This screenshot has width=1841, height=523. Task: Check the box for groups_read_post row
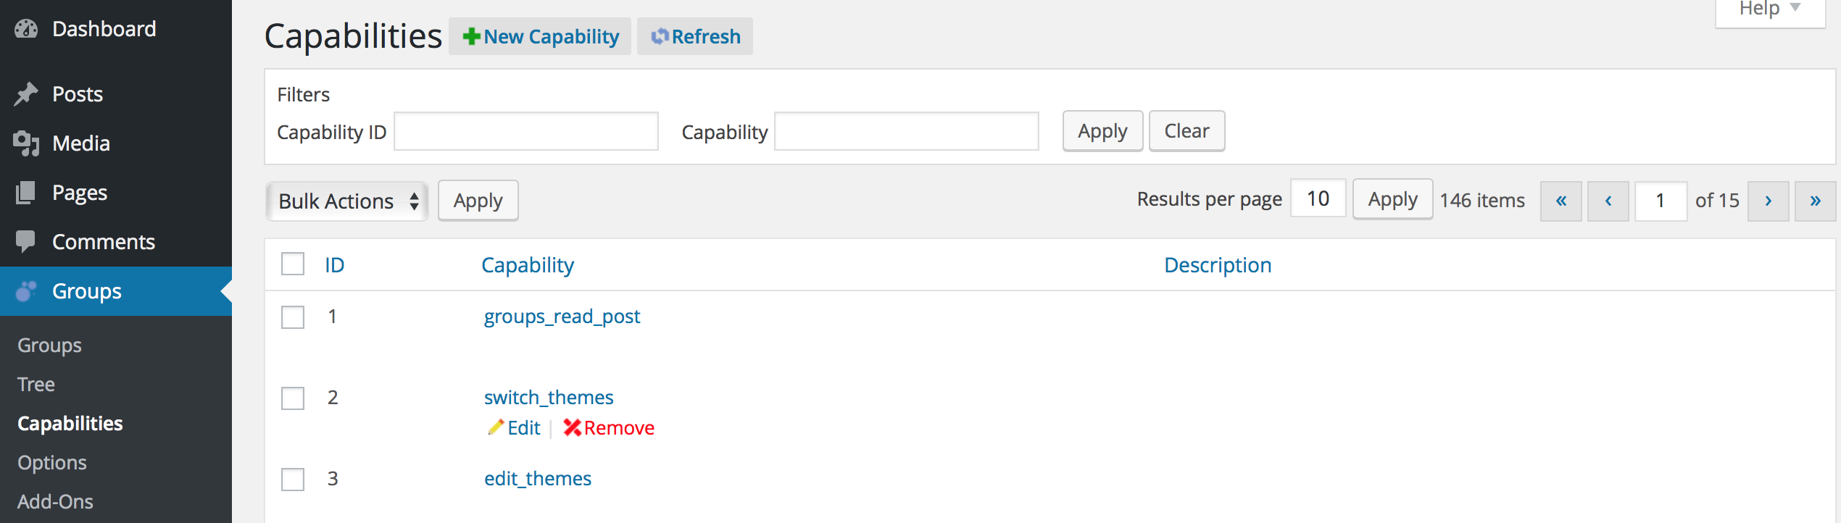tap(293, 317)
